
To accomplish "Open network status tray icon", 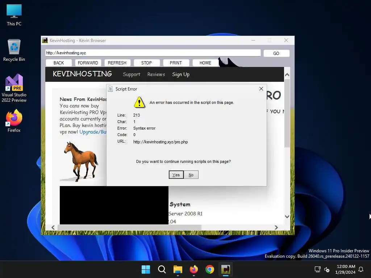I will click(x=317, y=269).
